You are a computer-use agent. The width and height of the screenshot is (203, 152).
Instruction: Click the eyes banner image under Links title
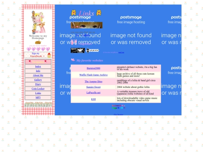point(86,25)
